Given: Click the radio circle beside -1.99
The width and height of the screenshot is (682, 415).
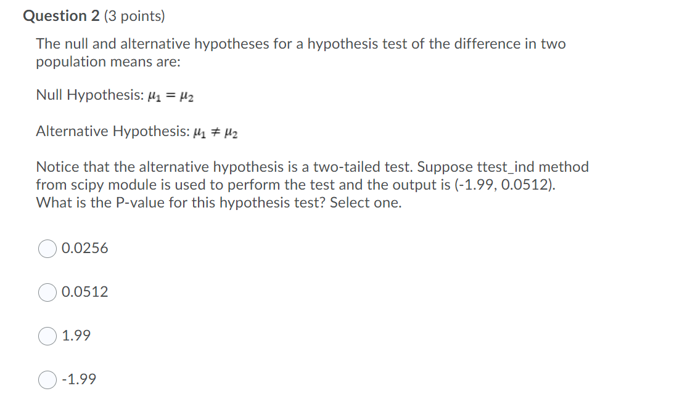Looking at the screenshot, I should pos(47,380).
